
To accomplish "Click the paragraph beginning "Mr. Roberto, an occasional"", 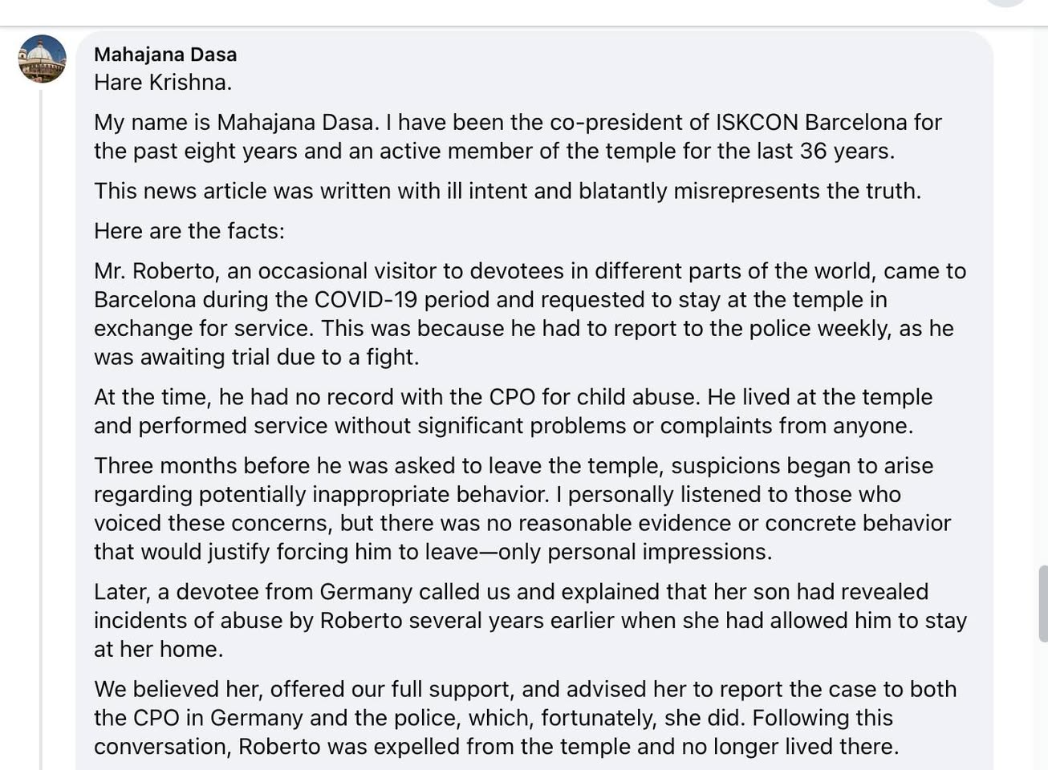I will tap(530, 314).
